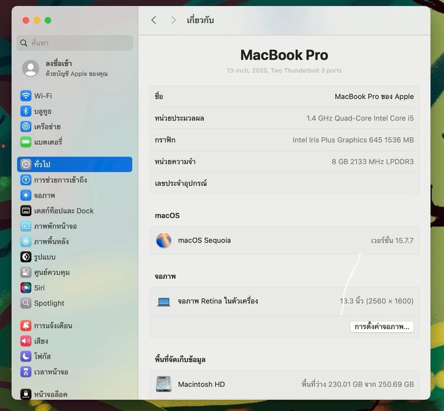Open ศูนย์ควบคุม control center icon
Screen dimensions: 444x411
pyautogui.click(x=26, y=273)
